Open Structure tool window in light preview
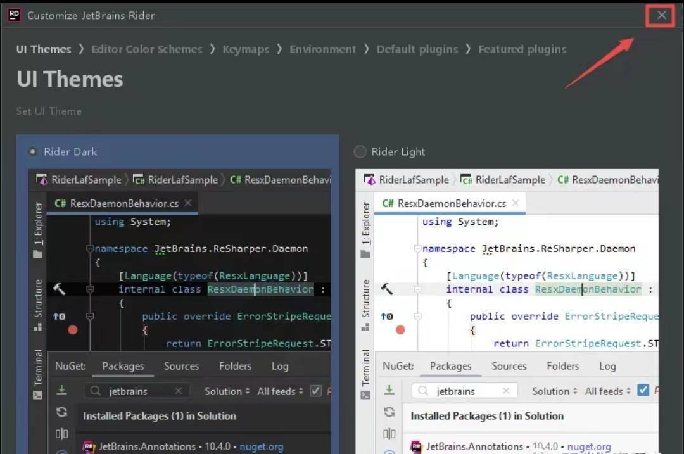 coord(365,305)
